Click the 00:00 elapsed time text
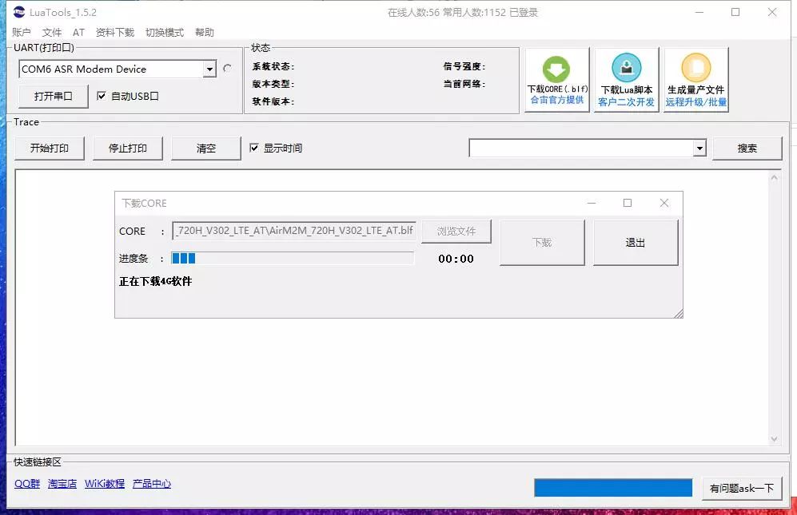Screen dimensions: 797x515 click(x=456, y=259)
